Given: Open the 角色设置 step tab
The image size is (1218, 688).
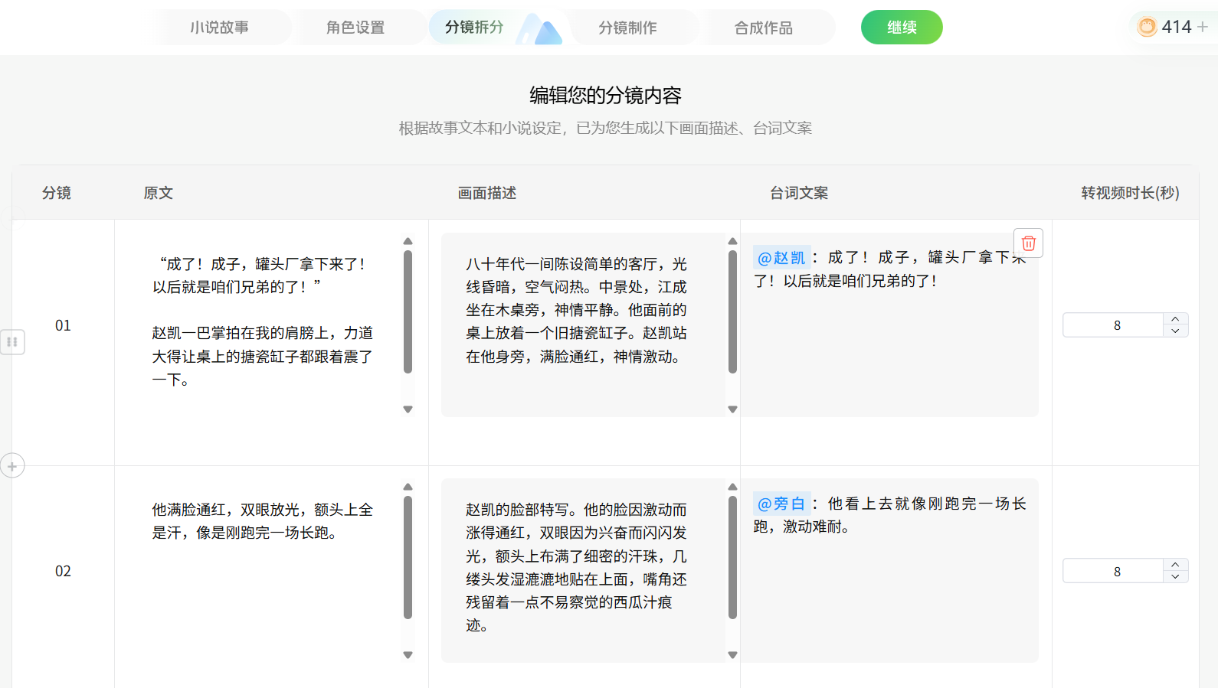Looking at the screenshot, I should (x=355, y=28).
